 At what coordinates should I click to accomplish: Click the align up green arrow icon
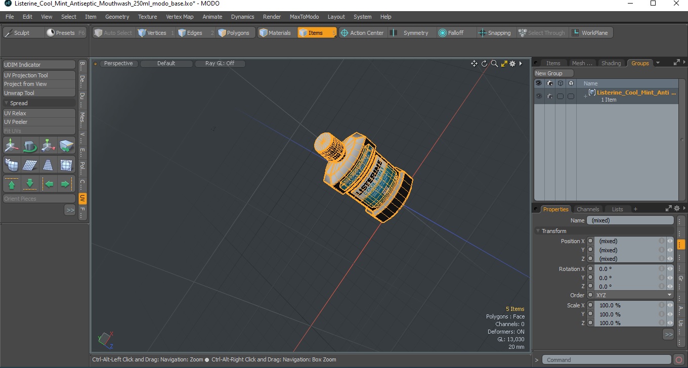(12, 183)
